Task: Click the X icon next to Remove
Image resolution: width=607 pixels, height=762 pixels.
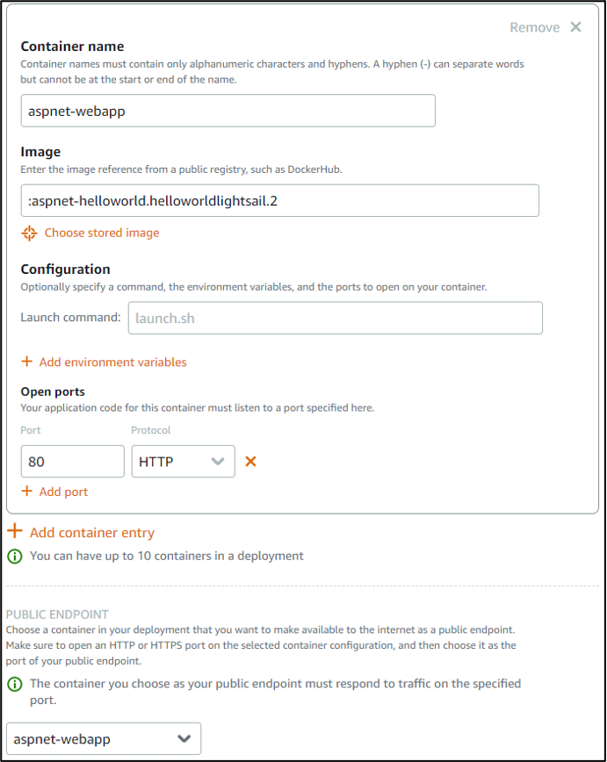Action: [x=576, y=27]
